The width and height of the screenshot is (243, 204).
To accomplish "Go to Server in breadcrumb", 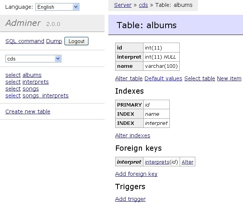I will (123, 5).
